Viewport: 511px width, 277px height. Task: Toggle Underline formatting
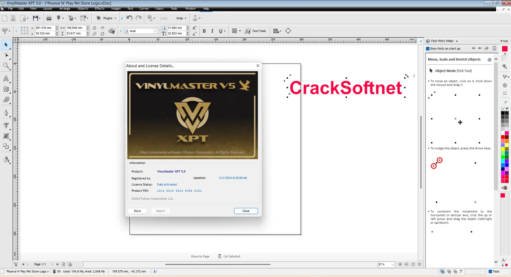tap(221, 31)
